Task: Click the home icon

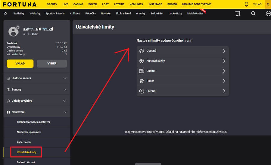Action: click(5, 13)
